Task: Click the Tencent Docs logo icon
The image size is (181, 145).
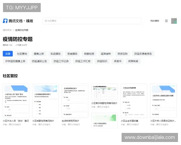Action: coord(5,21)
